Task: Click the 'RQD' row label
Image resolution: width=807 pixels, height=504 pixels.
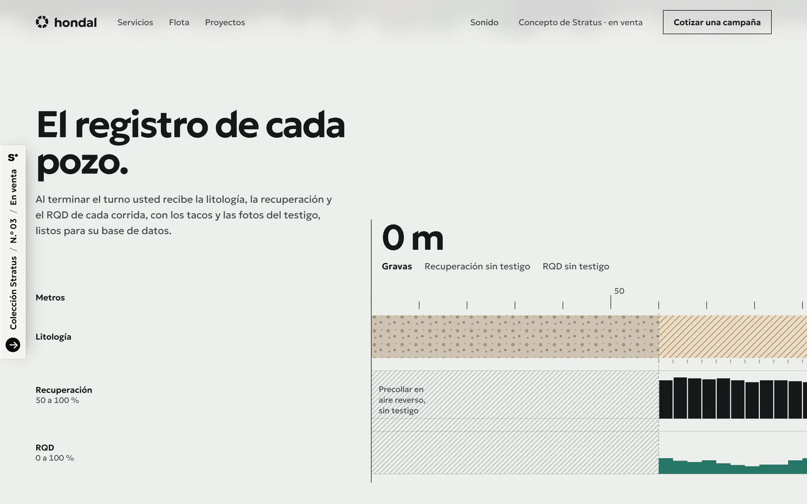Action: (45, 447)
